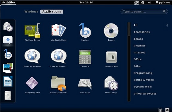
Task: Open the clock showing Tue 10:20
Action: pos(86,2)
